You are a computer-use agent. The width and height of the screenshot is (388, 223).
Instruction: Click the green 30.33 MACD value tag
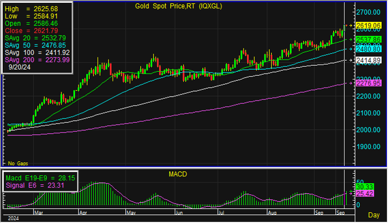tap(365, 187)
